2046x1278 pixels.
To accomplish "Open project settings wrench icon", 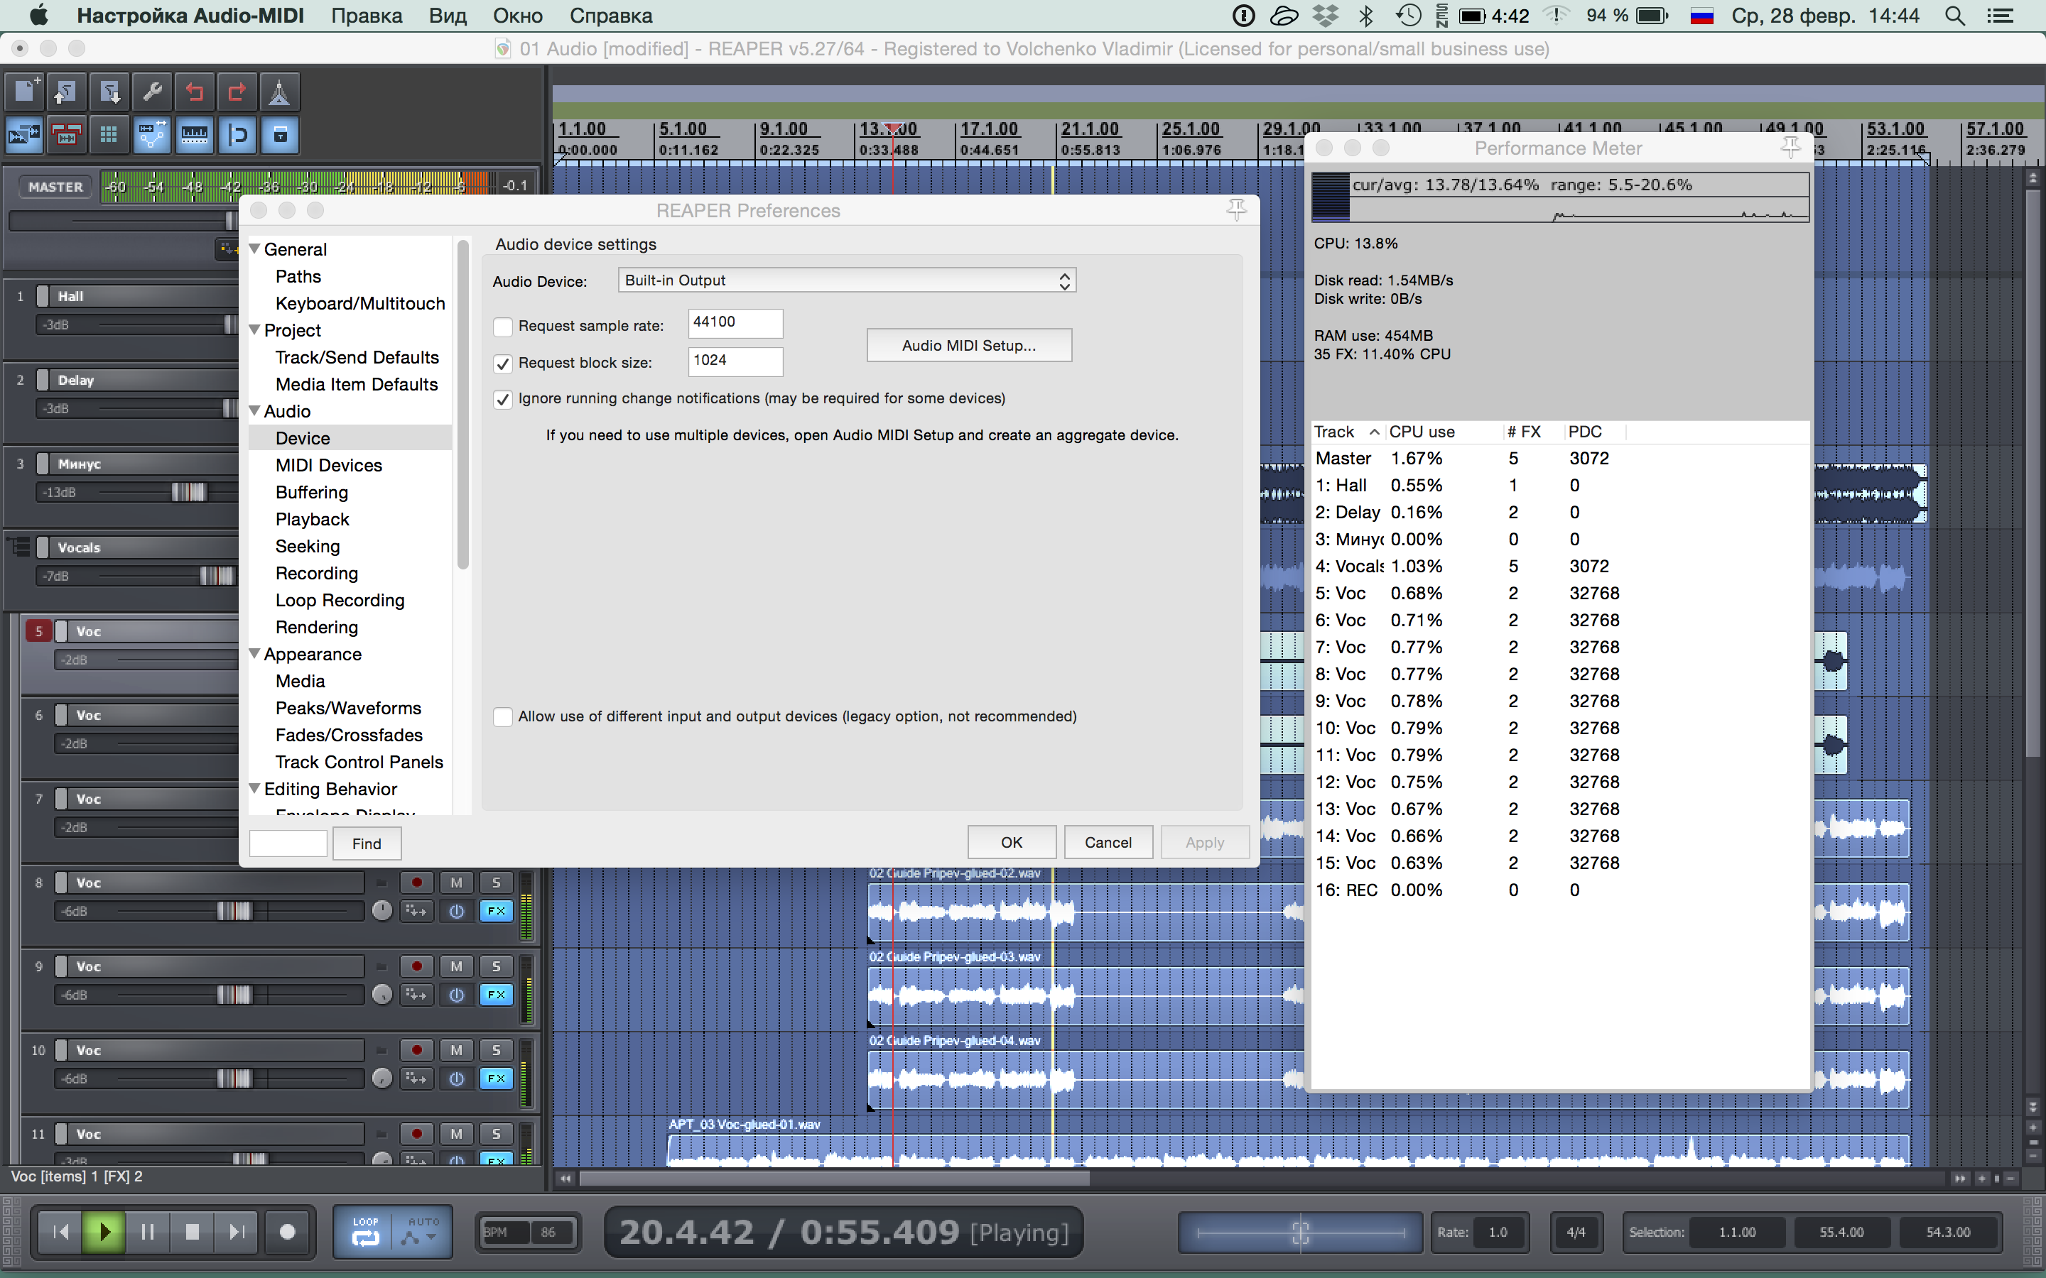I will coord(152,92).
